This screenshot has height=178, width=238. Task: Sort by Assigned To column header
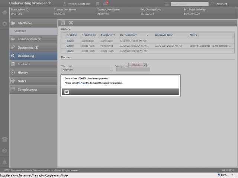coord(108,35)
